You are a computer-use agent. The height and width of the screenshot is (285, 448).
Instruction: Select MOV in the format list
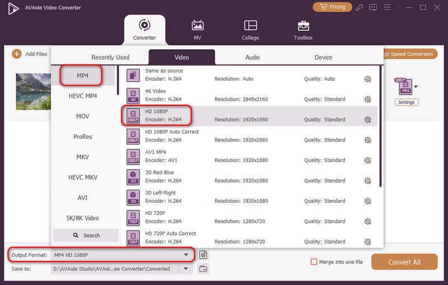pyautogui.click(x=82, y=116)
